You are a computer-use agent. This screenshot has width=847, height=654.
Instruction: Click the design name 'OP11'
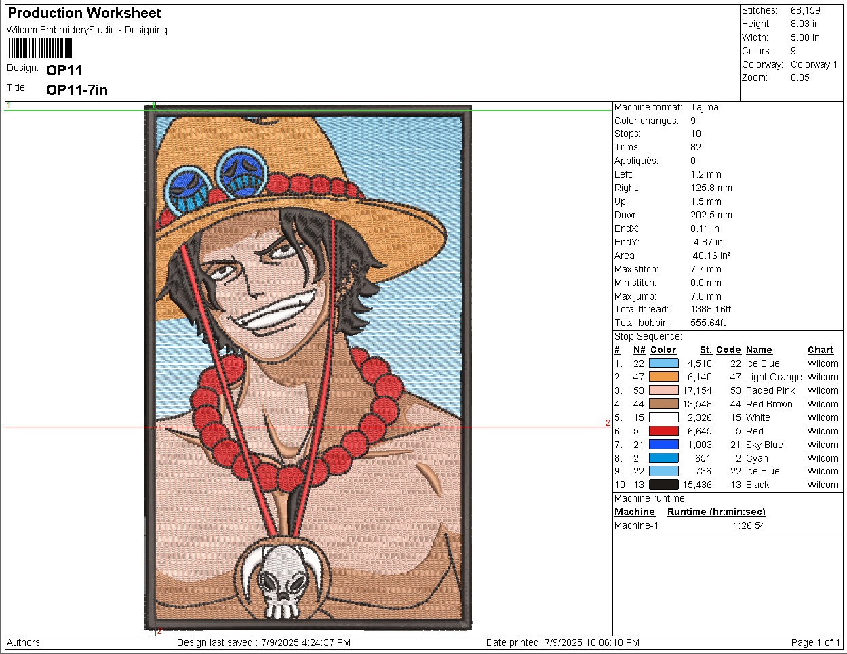click(64, 70)
